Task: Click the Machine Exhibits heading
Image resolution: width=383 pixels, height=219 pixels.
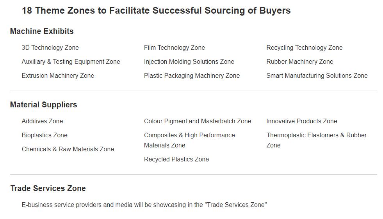Action: (42, 31)
